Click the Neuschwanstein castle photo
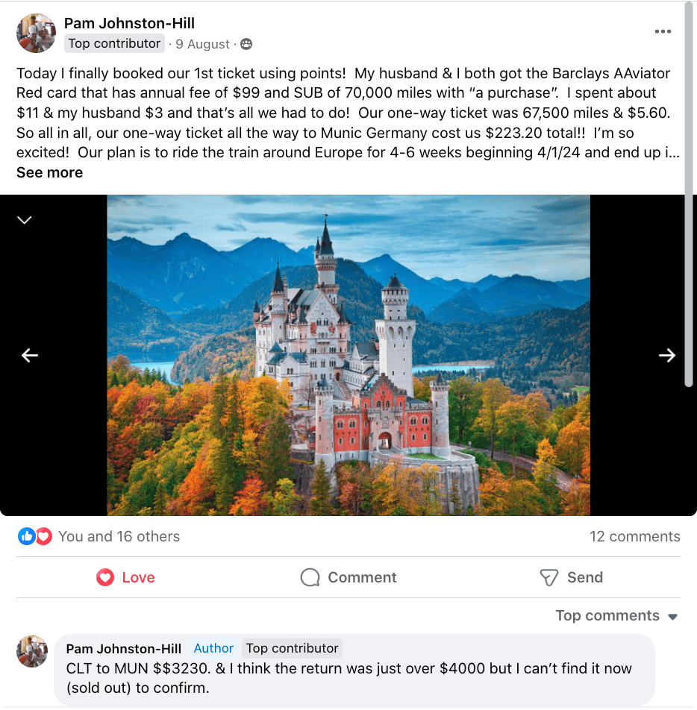The height and width of the screenshot is (710, 697). point(348,356)
